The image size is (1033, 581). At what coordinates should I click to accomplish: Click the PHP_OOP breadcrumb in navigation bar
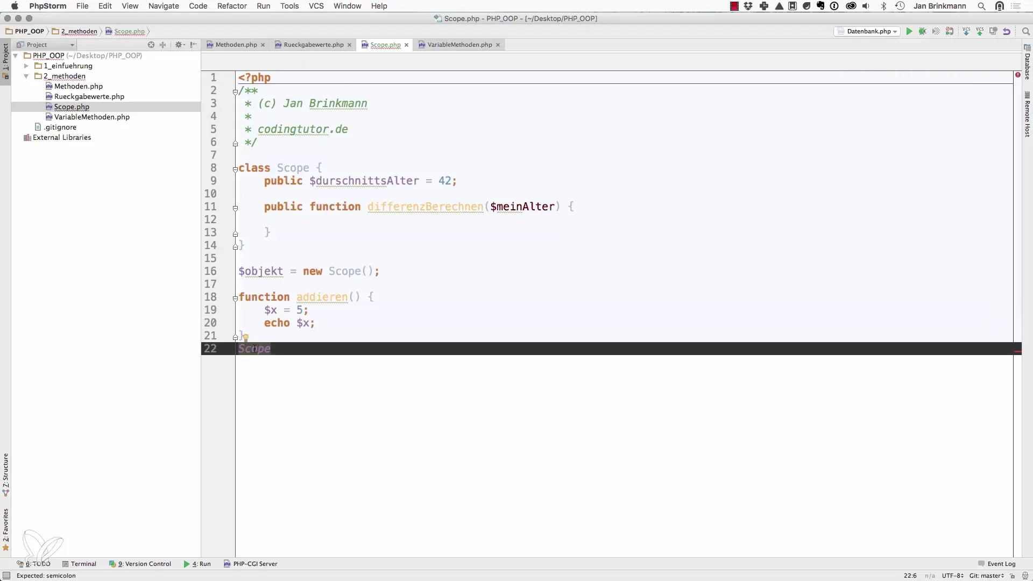[25, 31]
